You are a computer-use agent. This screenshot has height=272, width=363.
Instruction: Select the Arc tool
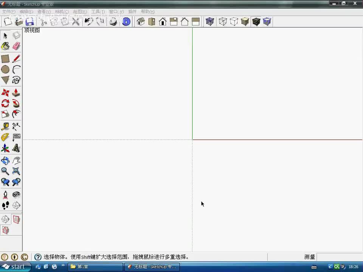pos(16,70)
